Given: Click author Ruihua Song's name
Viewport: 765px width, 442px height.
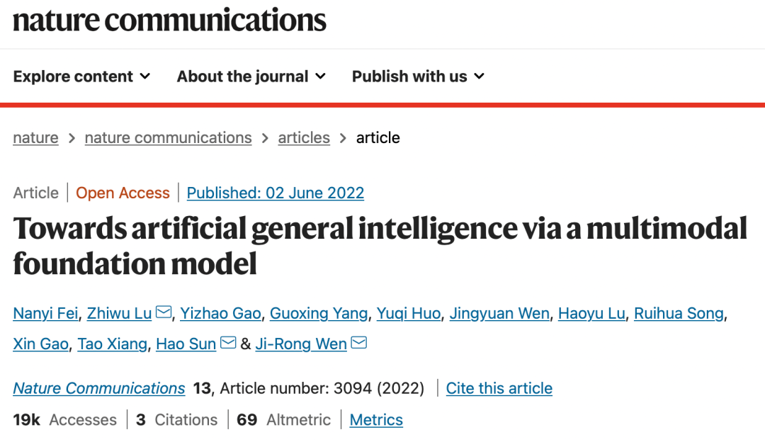Looking at the screenshot, I should [679, 313].
